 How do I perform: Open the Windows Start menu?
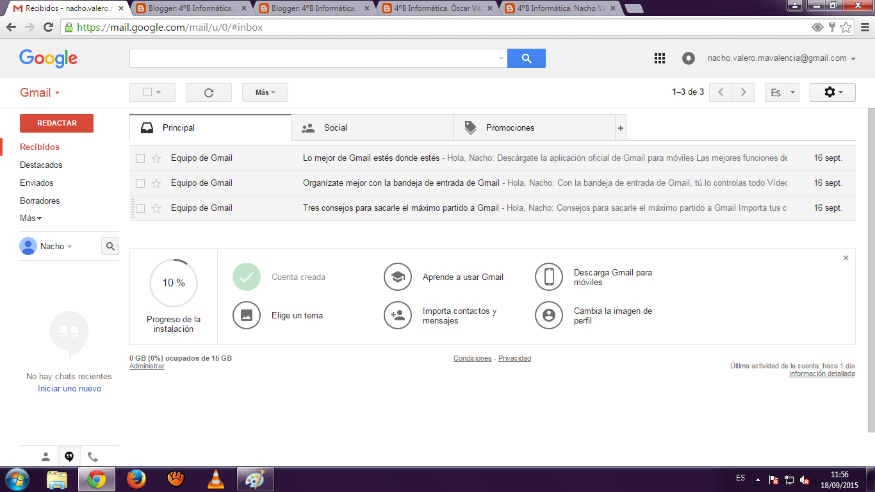click(x=17, y=479)
